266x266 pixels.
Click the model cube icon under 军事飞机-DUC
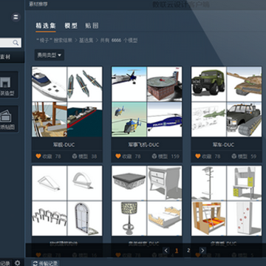[154, 156]
